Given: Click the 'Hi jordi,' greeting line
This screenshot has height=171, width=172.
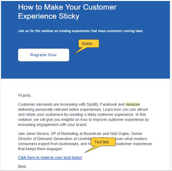Looking at the screenshot, I should (25, 95).
